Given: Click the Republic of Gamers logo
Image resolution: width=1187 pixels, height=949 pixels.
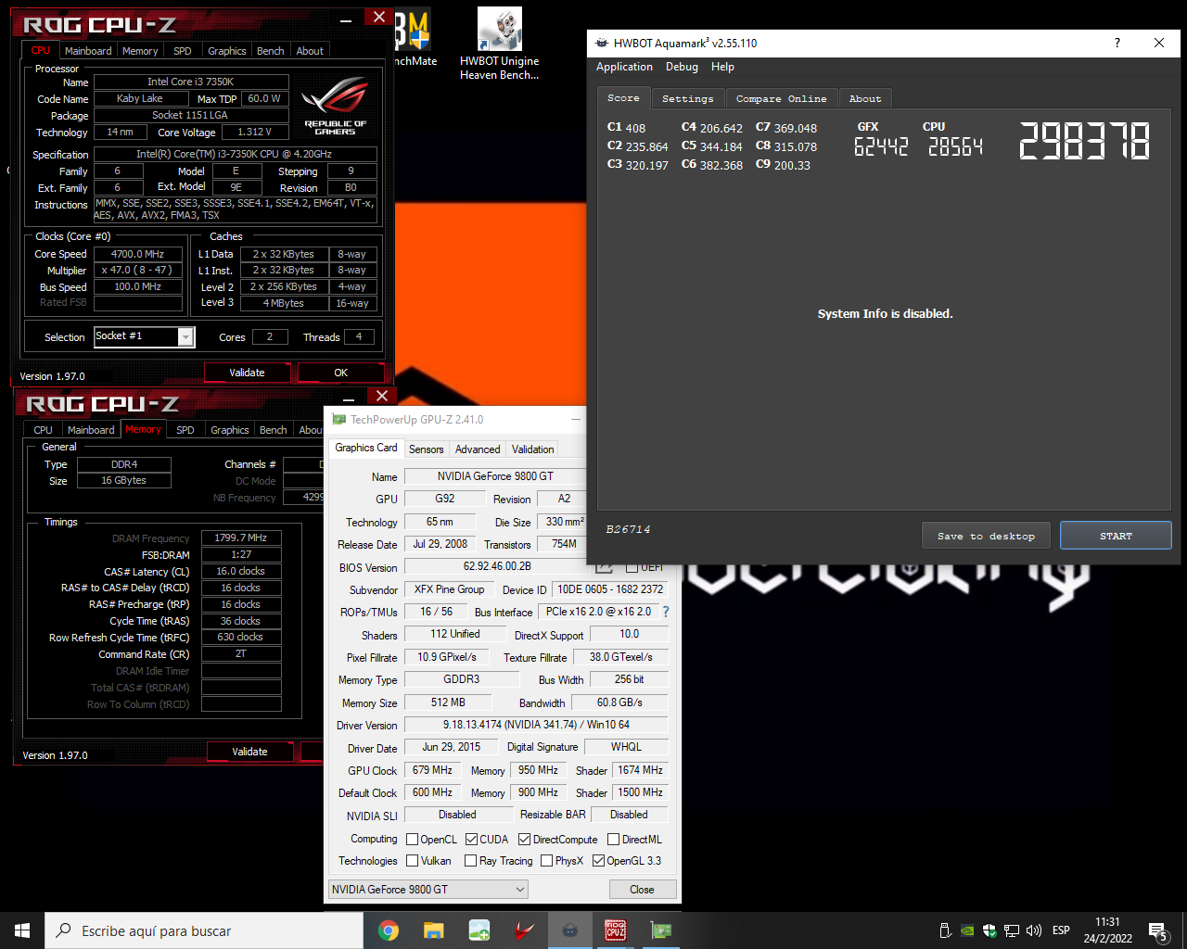Looking at the screenshot, I should click(x=335, y=107).
